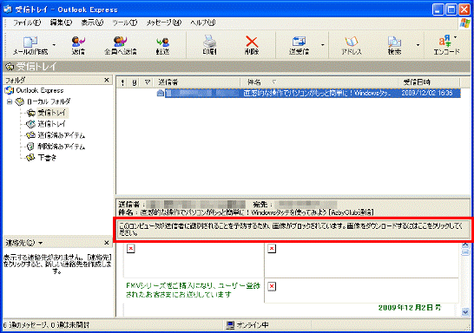This screenshot has height=333, width=474.
Task: Click the 2009年12月2日 date in the preview
Action: pyautogui.click(x=410, y=308)
